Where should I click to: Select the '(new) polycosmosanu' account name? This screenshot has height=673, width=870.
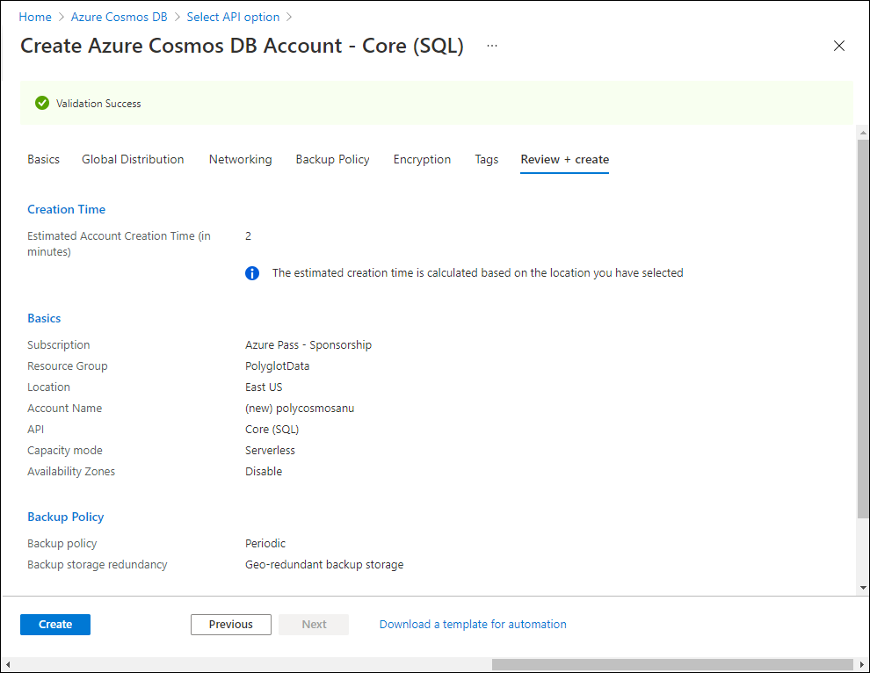tap(300, 408)
